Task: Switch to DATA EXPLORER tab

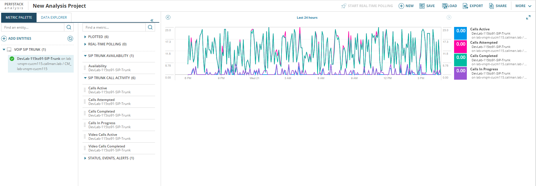Action: pos(54,18)
